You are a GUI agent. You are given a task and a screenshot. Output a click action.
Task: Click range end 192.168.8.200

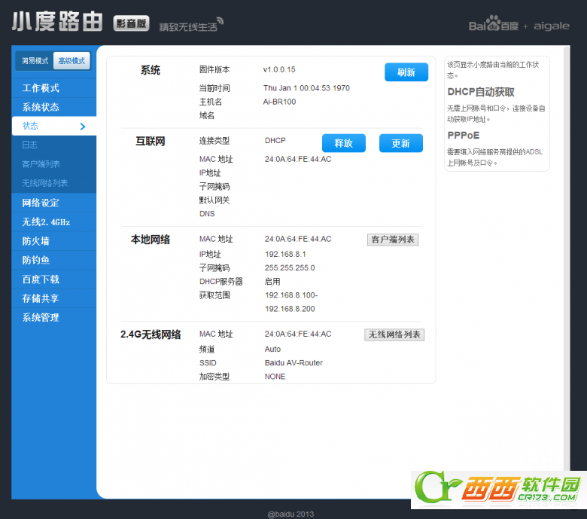pyautogui.click(x=290, y=309)
